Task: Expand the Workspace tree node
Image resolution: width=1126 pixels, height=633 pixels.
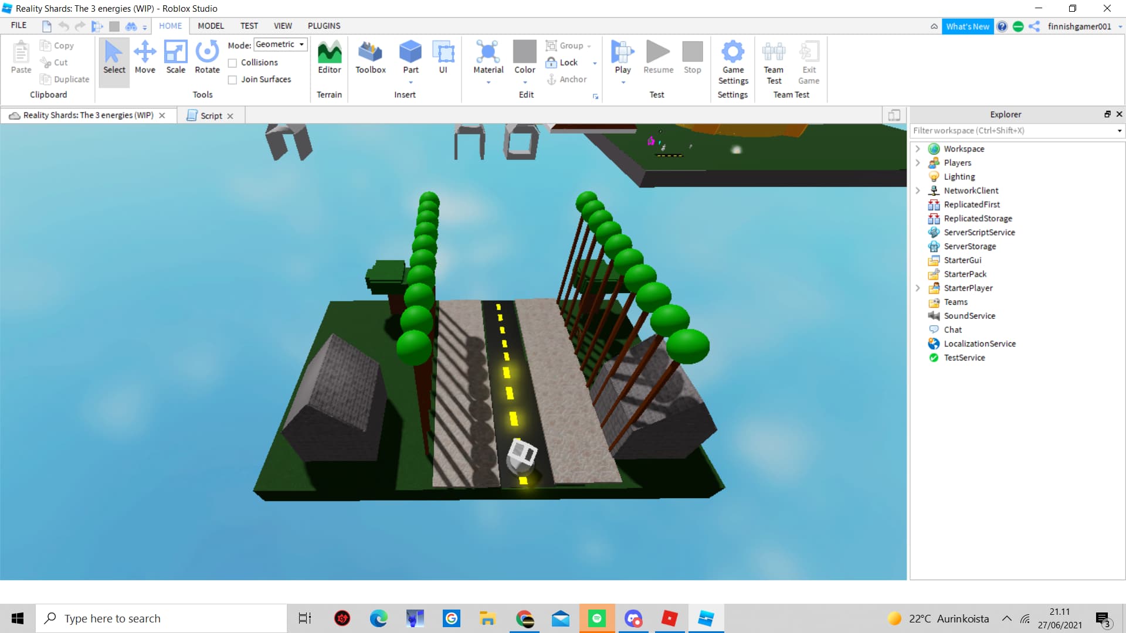Action: coord(918,149)
